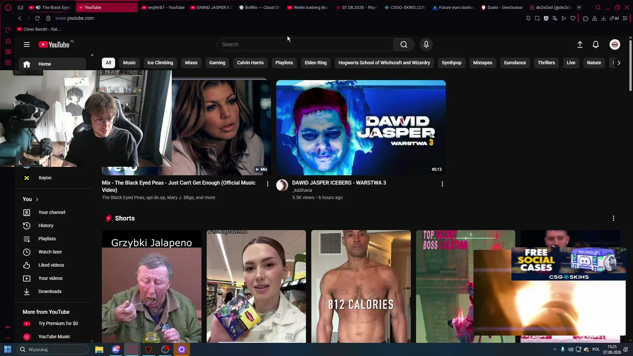
Task: Go back with the browser back arrow
Action: (x=20, y=18)
